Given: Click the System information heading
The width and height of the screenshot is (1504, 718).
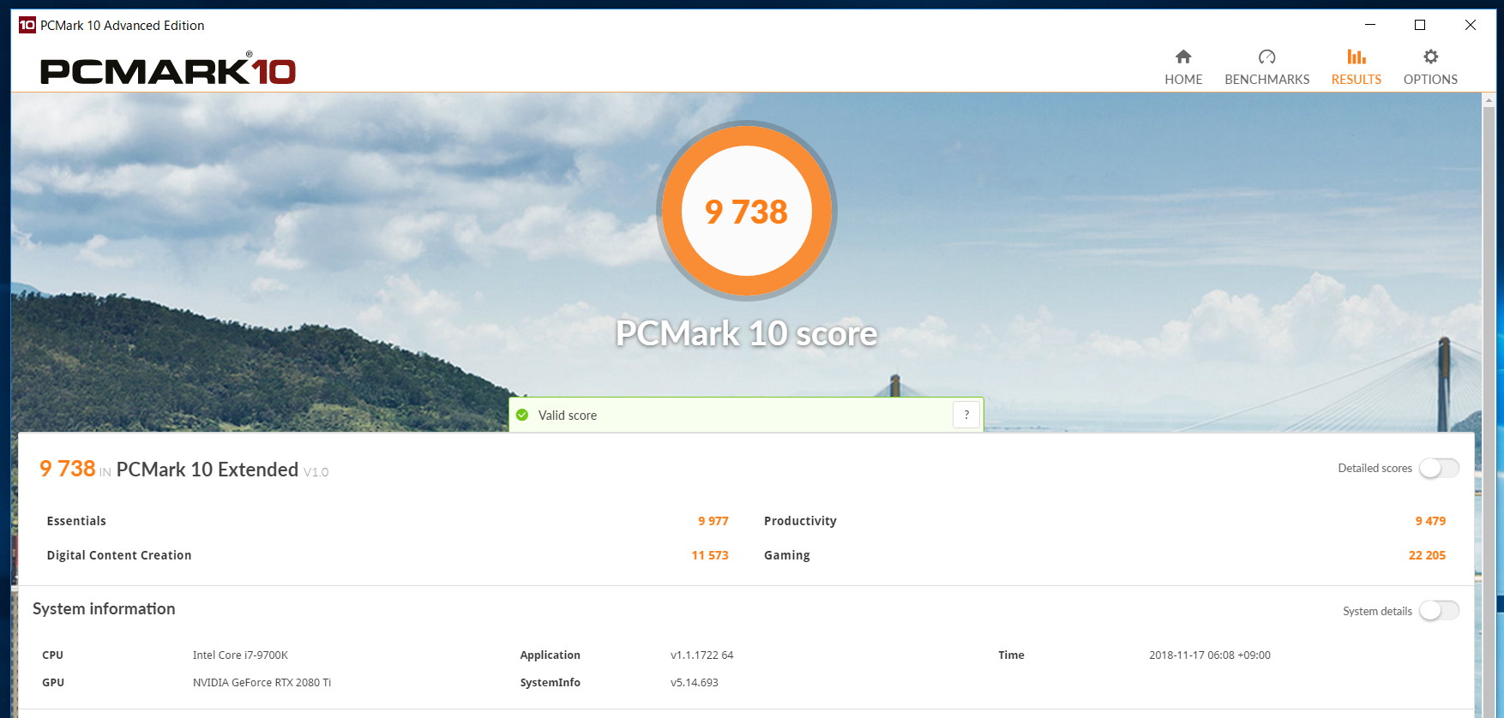Looking at the screenshot, I should (104, 609).
